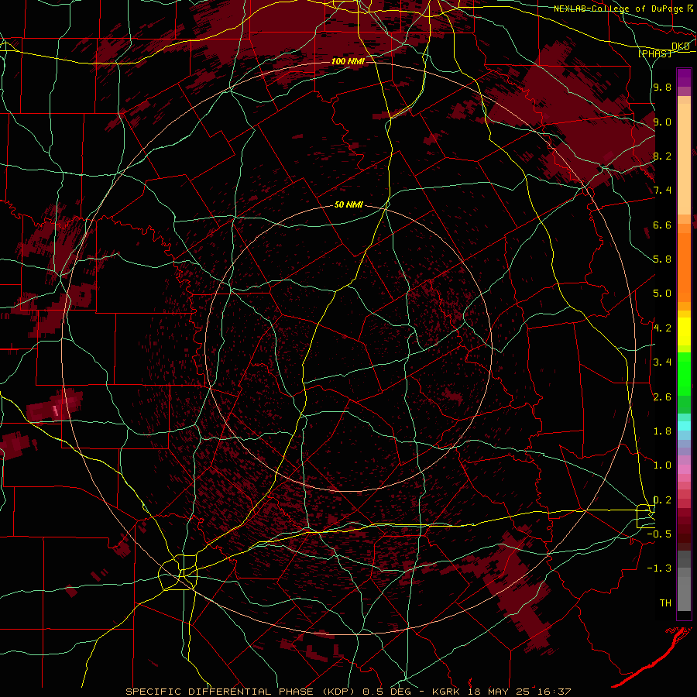Viewport: 697px width, 697px height.
Task: Click the -0.5 value on color scale
Action: click(659, 534)
